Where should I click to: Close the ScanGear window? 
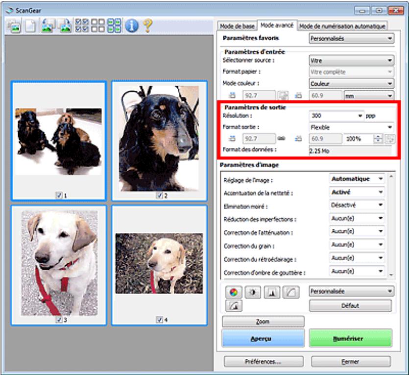click(x=396, y=11)
